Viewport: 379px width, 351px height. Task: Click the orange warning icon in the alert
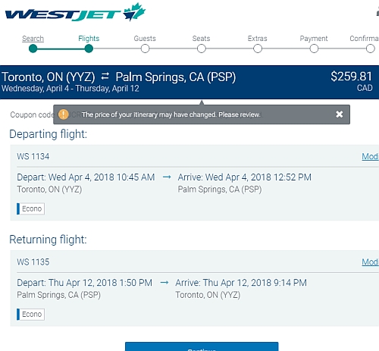pyautogui.click(x=63, y=114)
